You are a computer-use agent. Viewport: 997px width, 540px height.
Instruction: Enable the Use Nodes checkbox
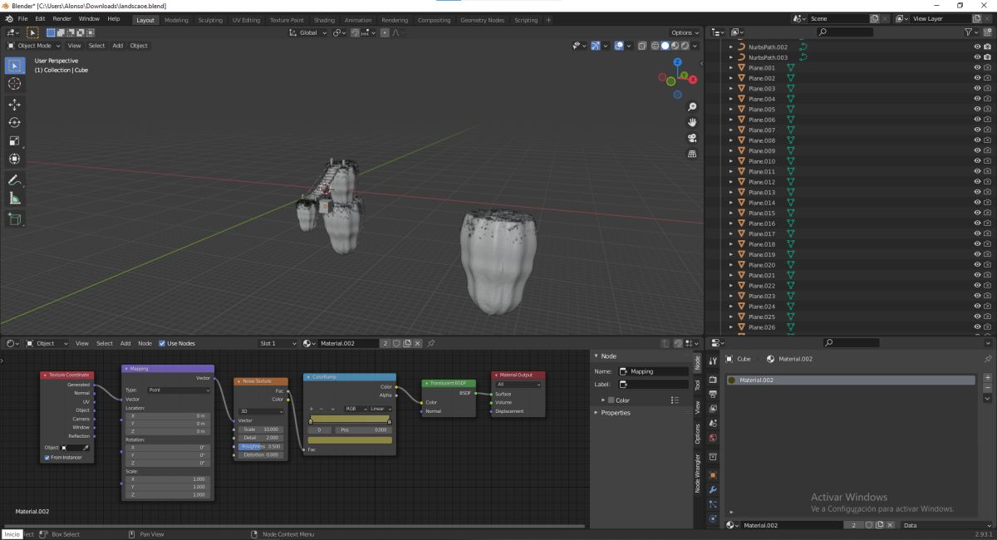162,343
